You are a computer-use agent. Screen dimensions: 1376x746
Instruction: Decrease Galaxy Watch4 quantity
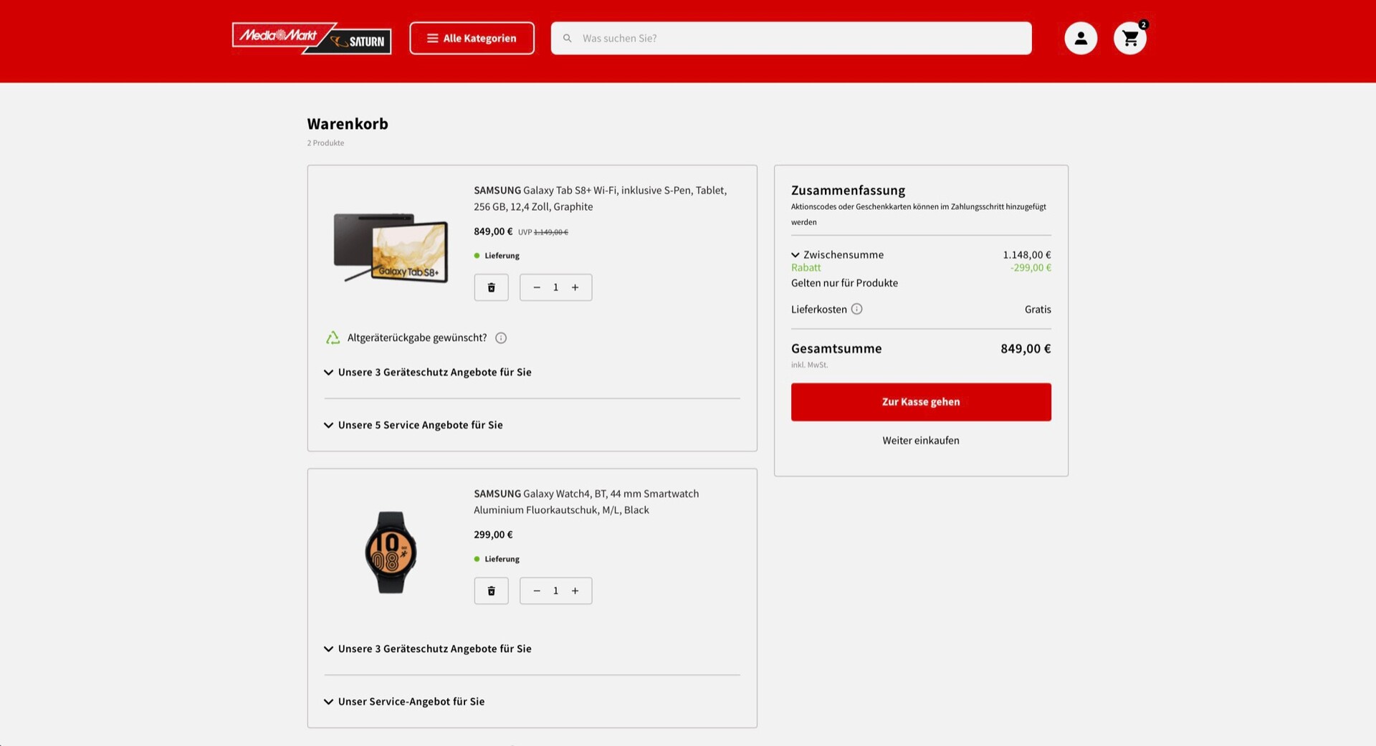coord(537,590)
